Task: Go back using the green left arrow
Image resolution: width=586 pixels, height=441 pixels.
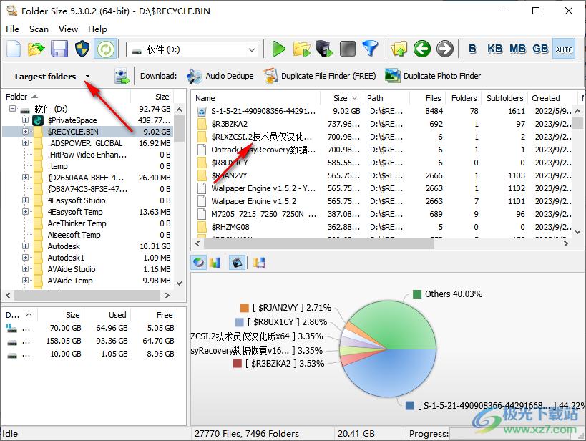Action: coord(422,49)
